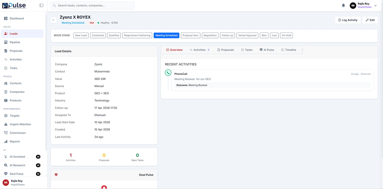Image resolution: width=383 pixels, height=189 pixels.
Task: Click the Edit lead button
Action: coord(370,20)
